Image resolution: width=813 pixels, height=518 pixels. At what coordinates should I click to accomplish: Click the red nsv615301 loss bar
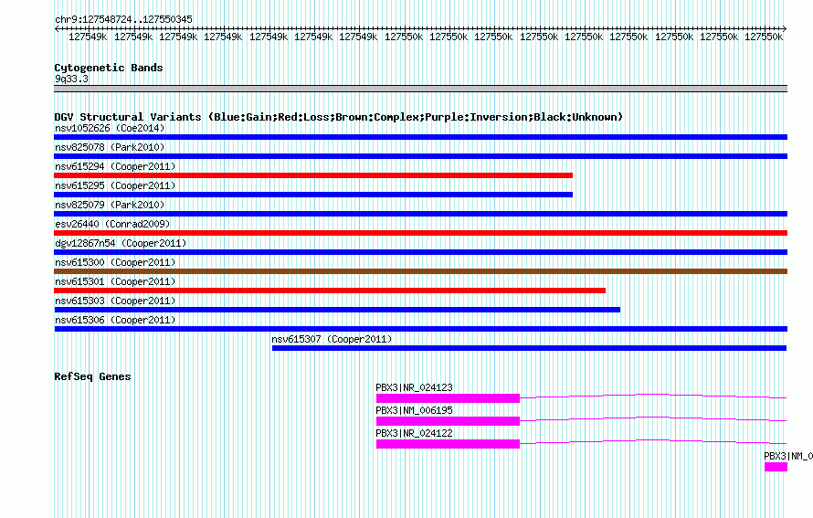[x=330, y=291]
